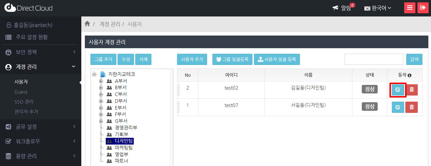Expand the E부서 tree node

pos(101,108)
